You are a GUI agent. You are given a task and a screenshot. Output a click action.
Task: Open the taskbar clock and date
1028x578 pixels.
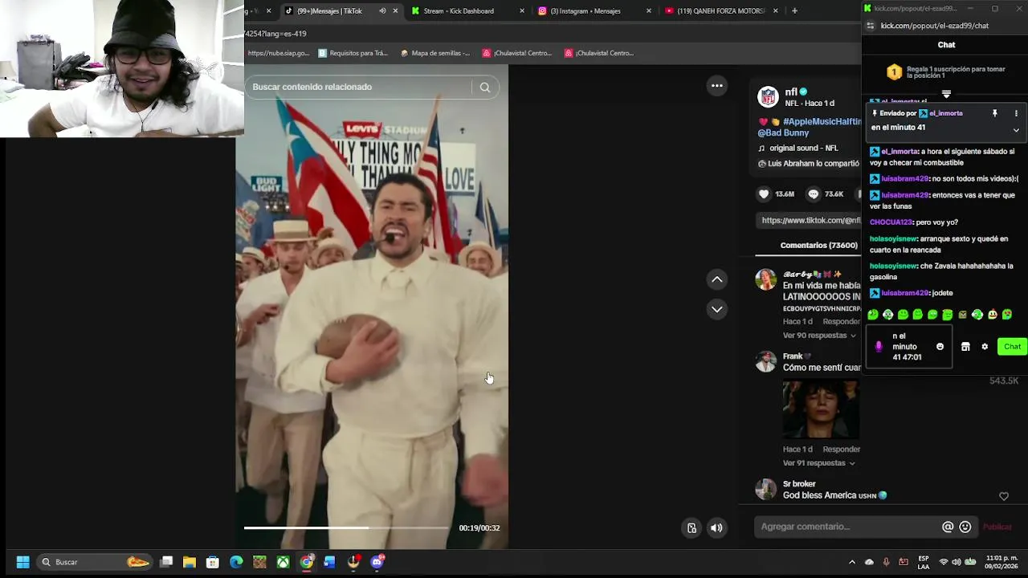pyautogui.click(x=1001, y=562)
